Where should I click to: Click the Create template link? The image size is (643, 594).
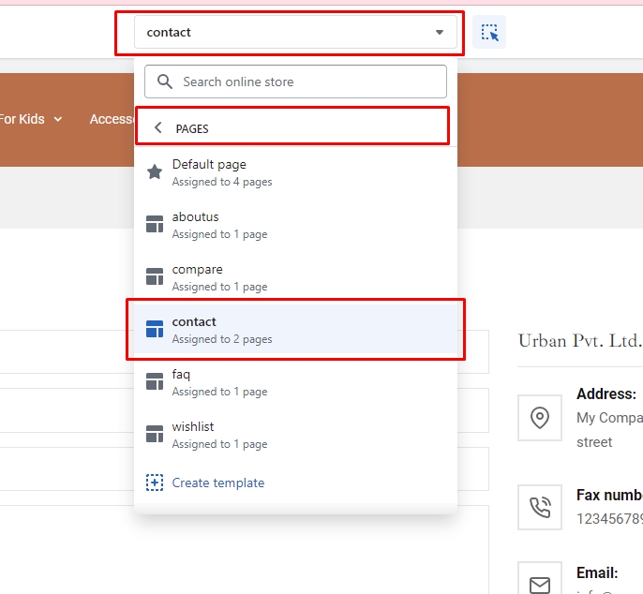coord(217,483)
